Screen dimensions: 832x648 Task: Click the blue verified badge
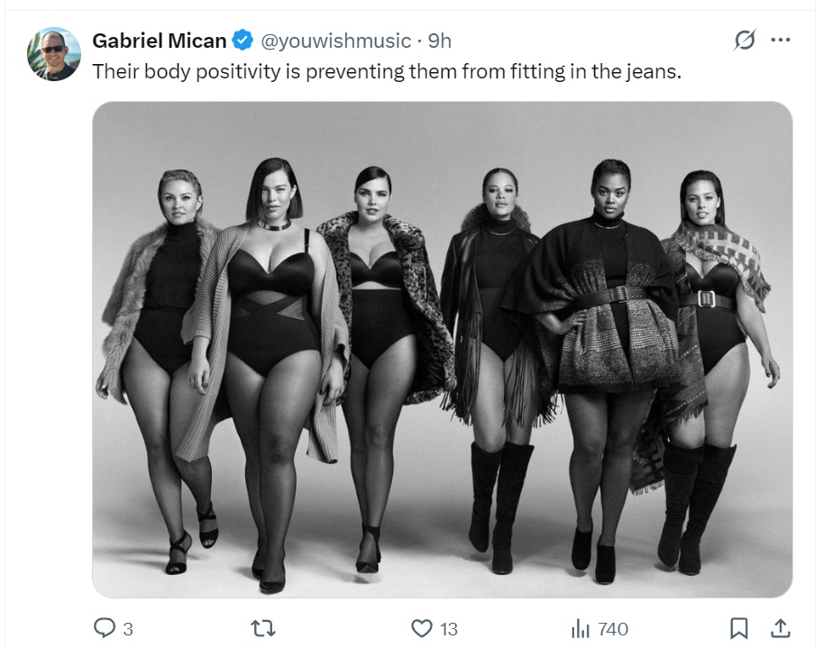[x=243, y=41]
